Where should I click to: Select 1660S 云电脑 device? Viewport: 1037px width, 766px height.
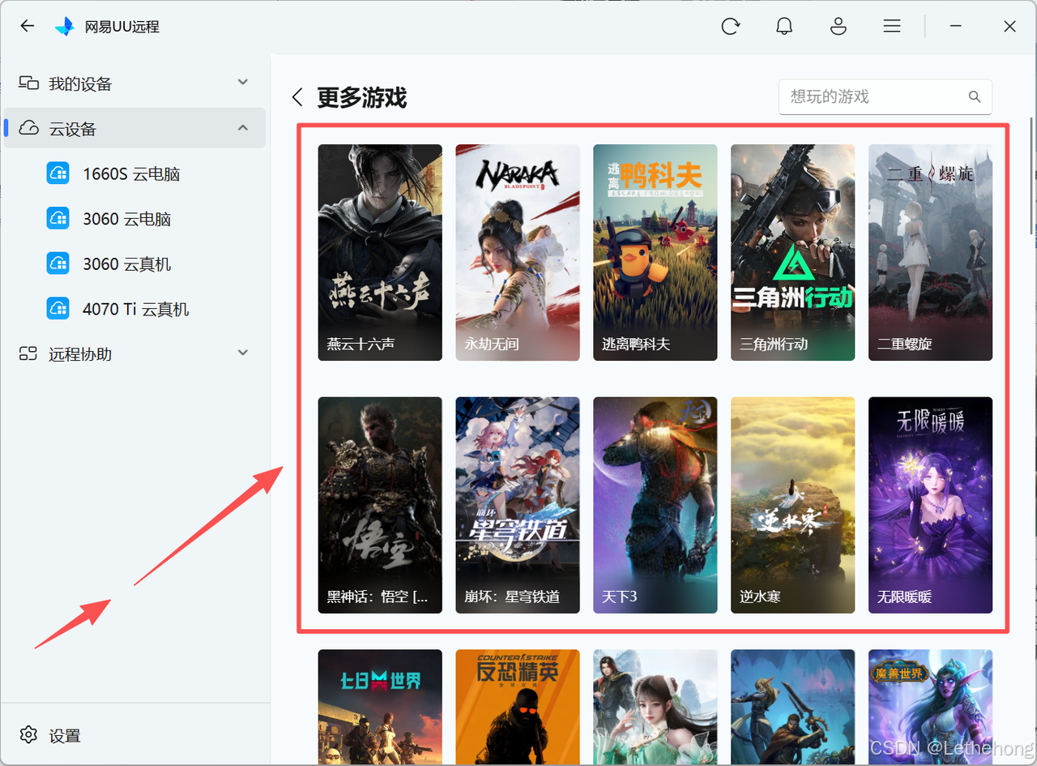[134, 173]
